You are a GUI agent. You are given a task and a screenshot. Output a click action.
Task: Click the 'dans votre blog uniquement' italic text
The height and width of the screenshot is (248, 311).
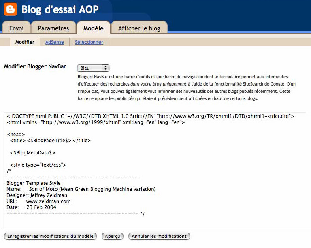[158, 84]
